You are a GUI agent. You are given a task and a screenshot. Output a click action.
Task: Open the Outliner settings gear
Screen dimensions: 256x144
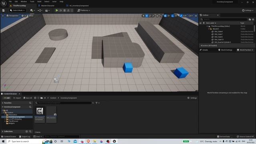point(253,20)
